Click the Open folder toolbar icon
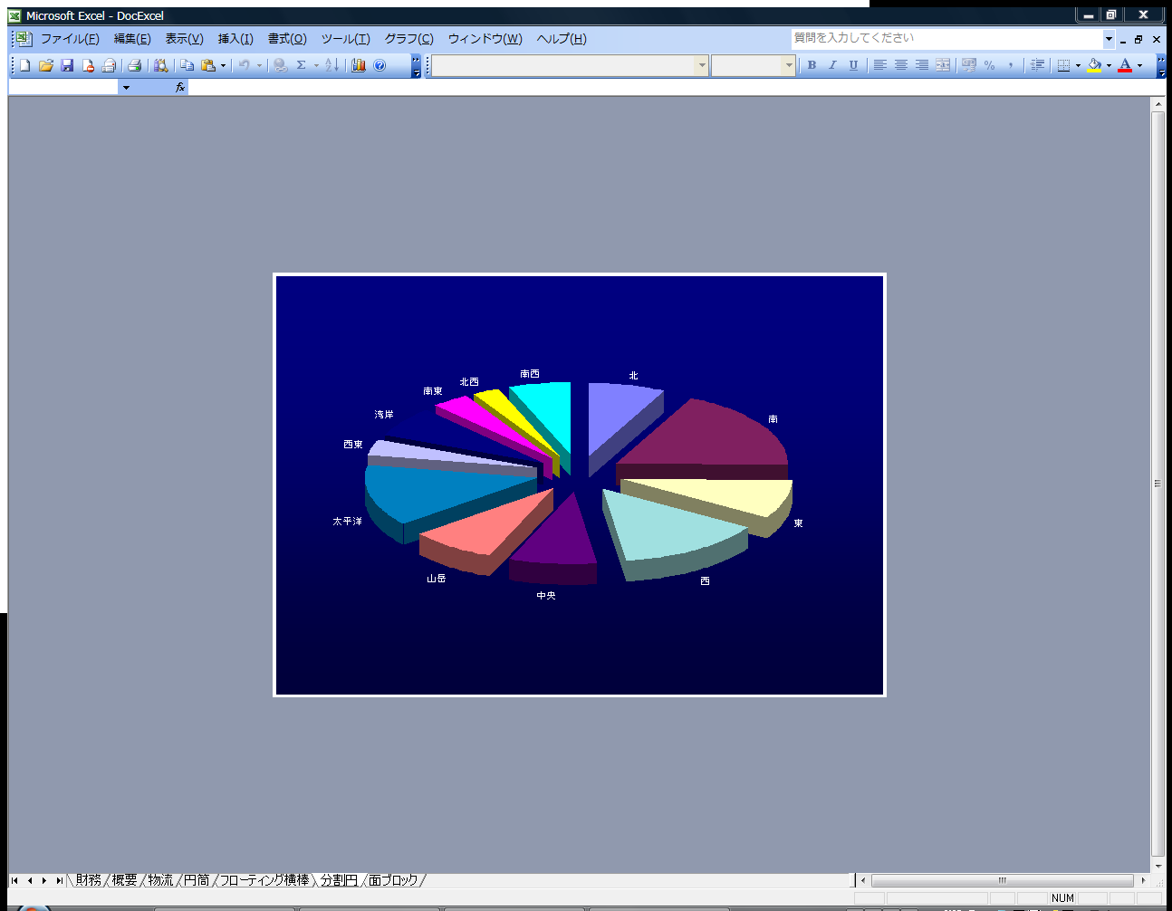The width and height of the screenshot is (1172, 911). pyautogui.click(x=45, y=65)
